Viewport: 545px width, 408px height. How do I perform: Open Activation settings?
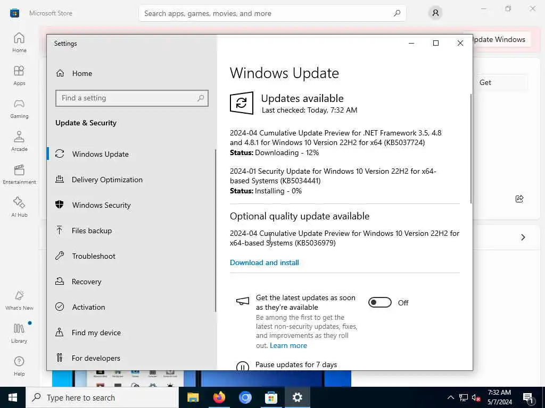pos(131,307)
